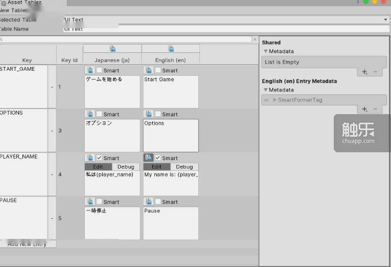Expand the SmartFormatTag item

[275, 100]
